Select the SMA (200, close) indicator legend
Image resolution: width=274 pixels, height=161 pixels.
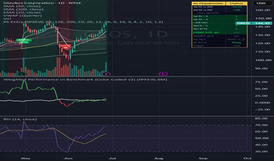[x=24, y=9]
